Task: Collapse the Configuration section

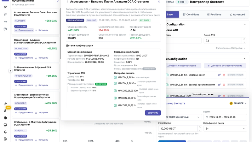Action: click(245, 24)
